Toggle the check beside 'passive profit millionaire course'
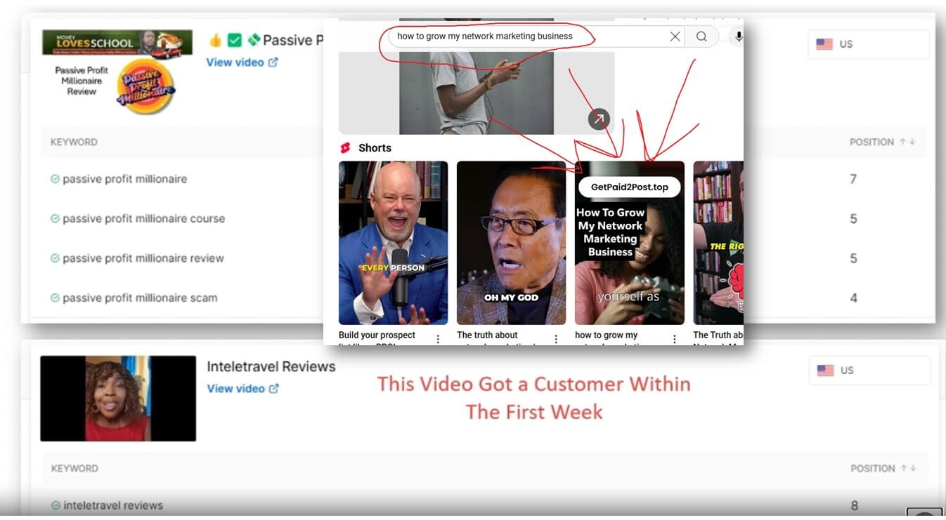 56,218
